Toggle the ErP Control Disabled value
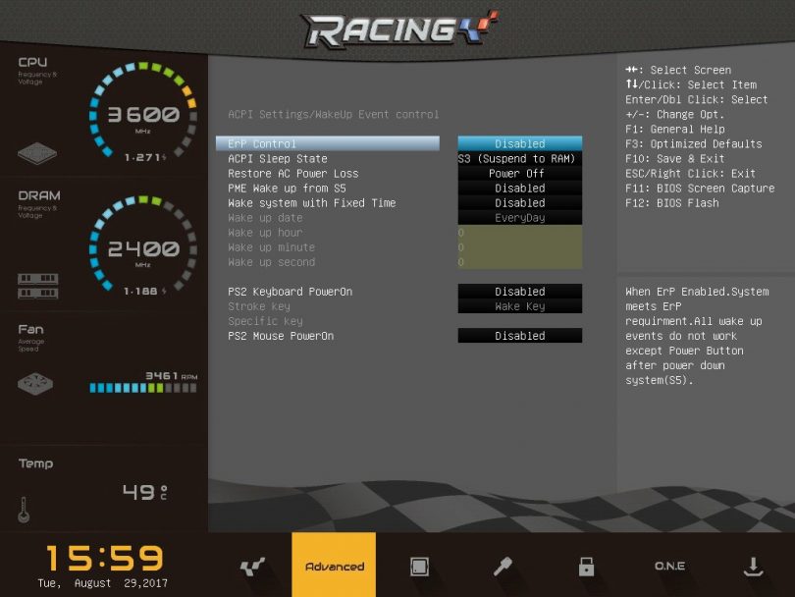The width and height of the screenshot is (795, 597). 519,144
